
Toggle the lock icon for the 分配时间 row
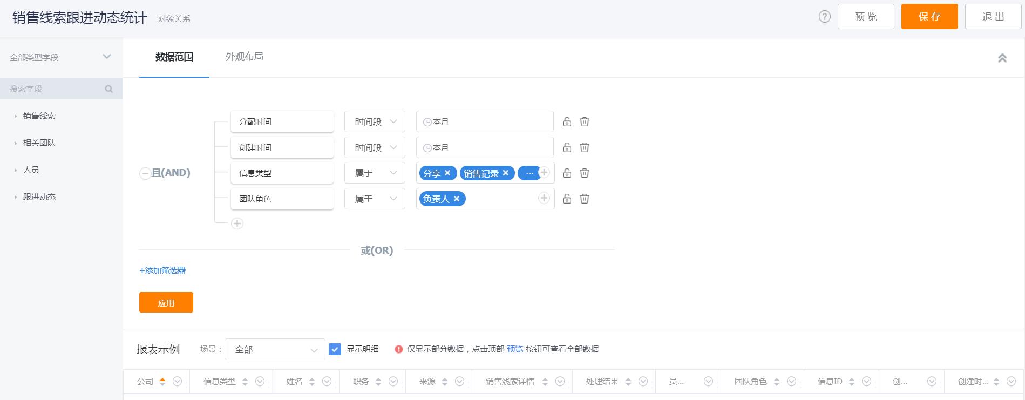pyautogui.click(x=567, y=122)
